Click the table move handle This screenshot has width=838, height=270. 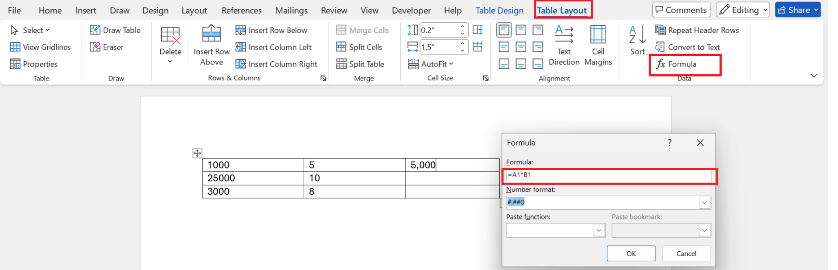click(197, 153)
